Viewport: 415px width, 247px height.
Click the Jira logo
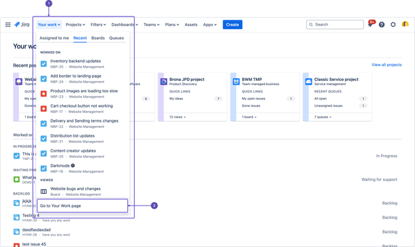(22, 24)
